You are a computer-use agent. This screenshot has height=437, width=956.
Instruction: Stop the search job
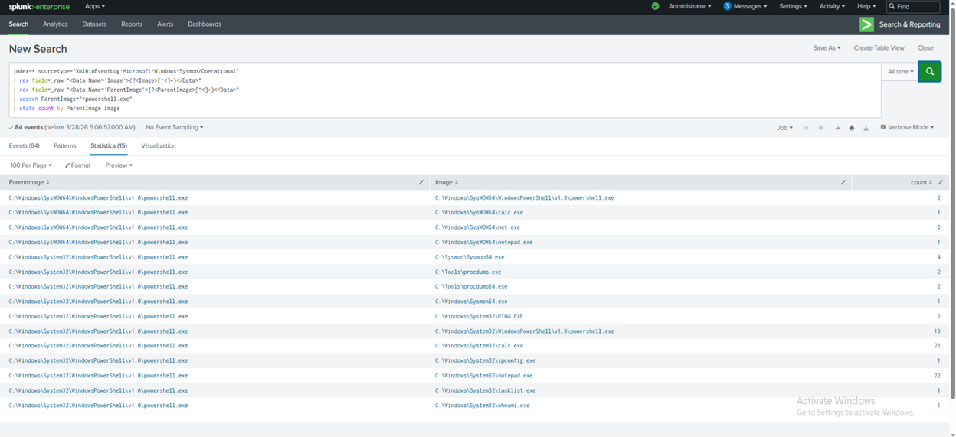[x=820, y=128]
